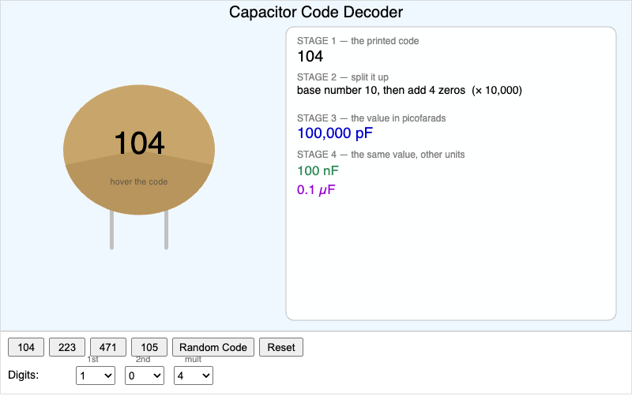The image size is (632, 396).
Task: Click the 104 code on the capacitor
Action: pos(140,143)
